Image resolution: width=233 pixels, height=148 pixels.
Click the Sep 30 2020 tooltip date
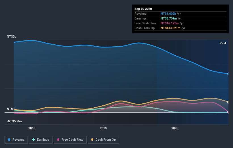(143, 9)
